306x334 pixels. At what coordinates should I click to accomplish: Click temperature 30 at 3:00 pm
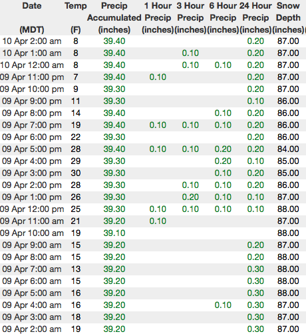click(x=76, y=173)
